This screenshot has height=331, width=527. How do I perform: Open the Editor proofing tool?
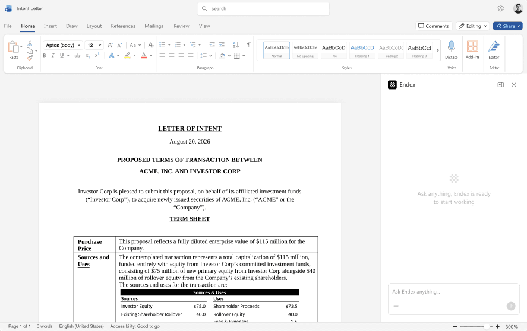click(494, 50)
